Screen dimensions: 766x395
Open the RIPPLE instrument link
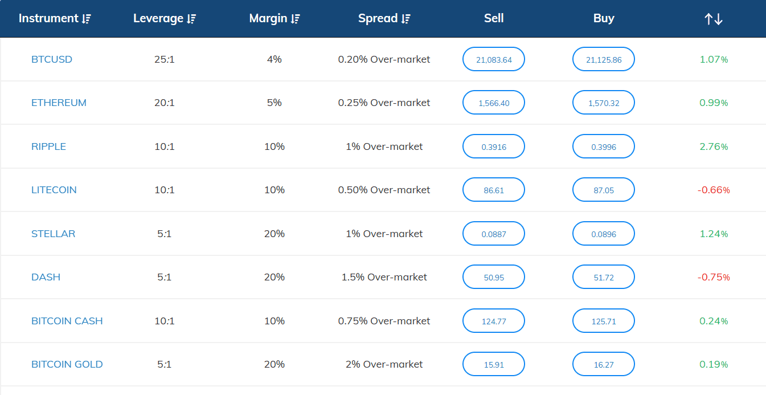click(48, 146)
